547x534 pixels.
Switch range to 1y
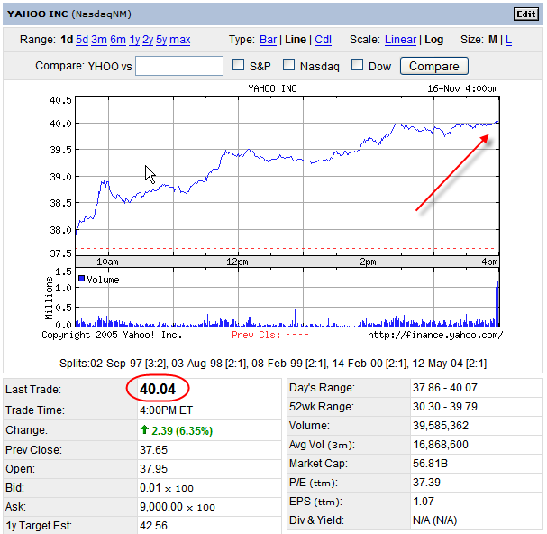coord(134,40)
